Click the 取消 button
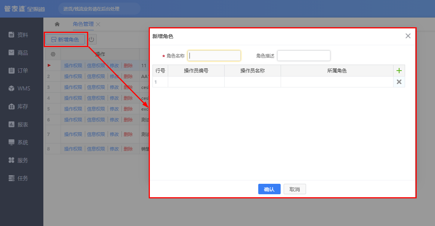435x226 pixels. coord(294,189)
